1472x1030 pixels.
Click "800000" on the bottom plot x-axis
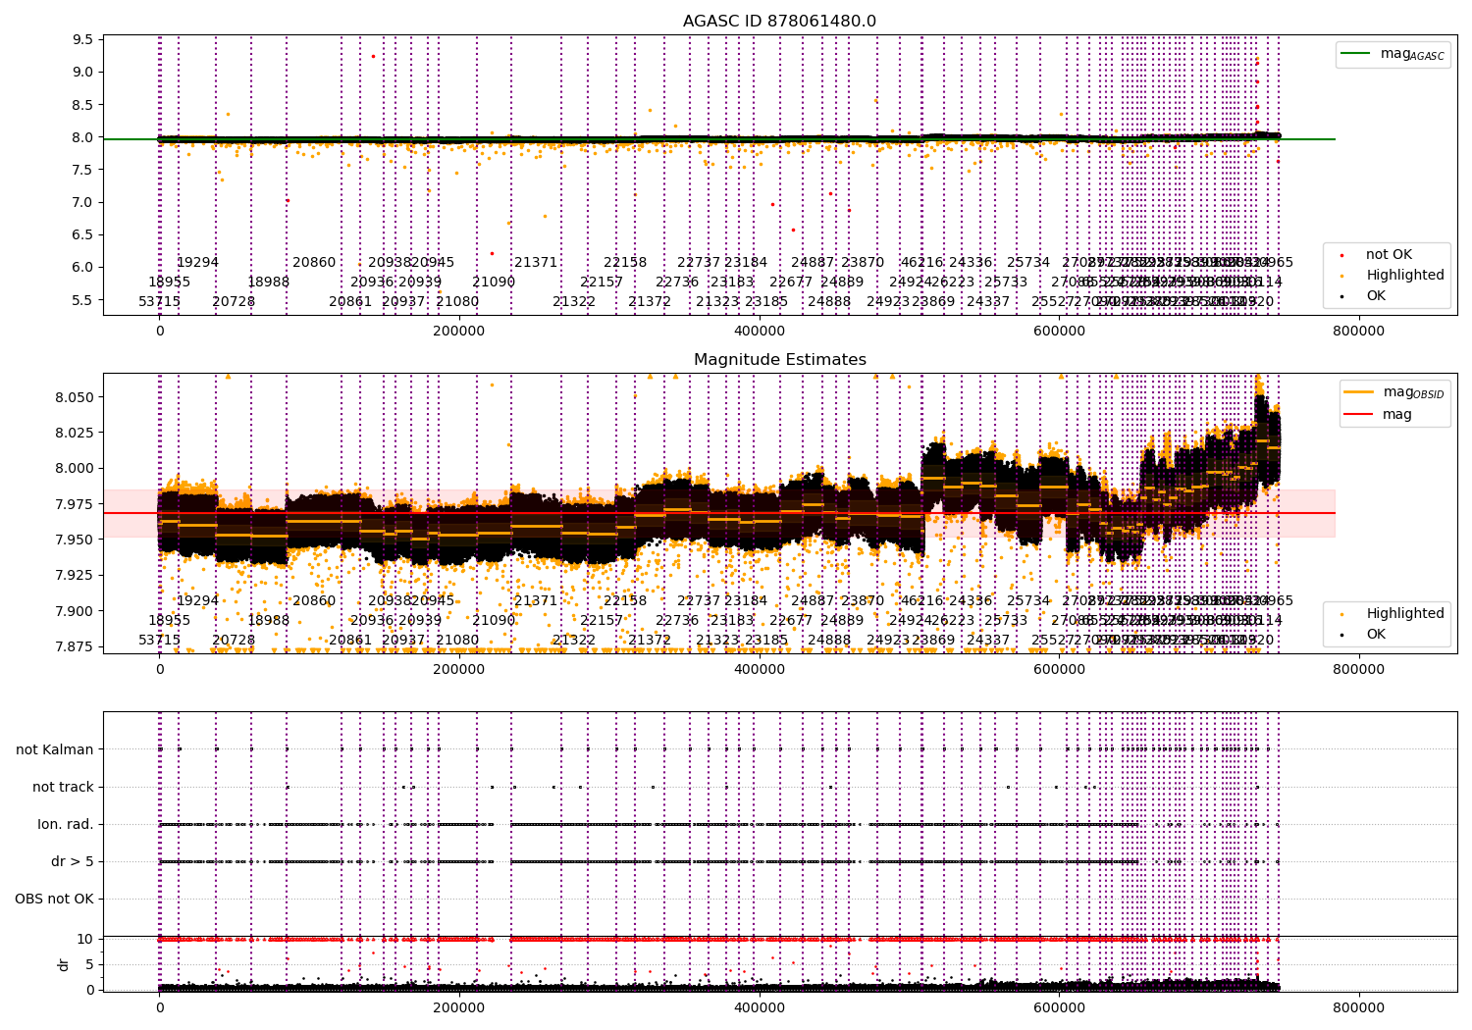1359,1006
